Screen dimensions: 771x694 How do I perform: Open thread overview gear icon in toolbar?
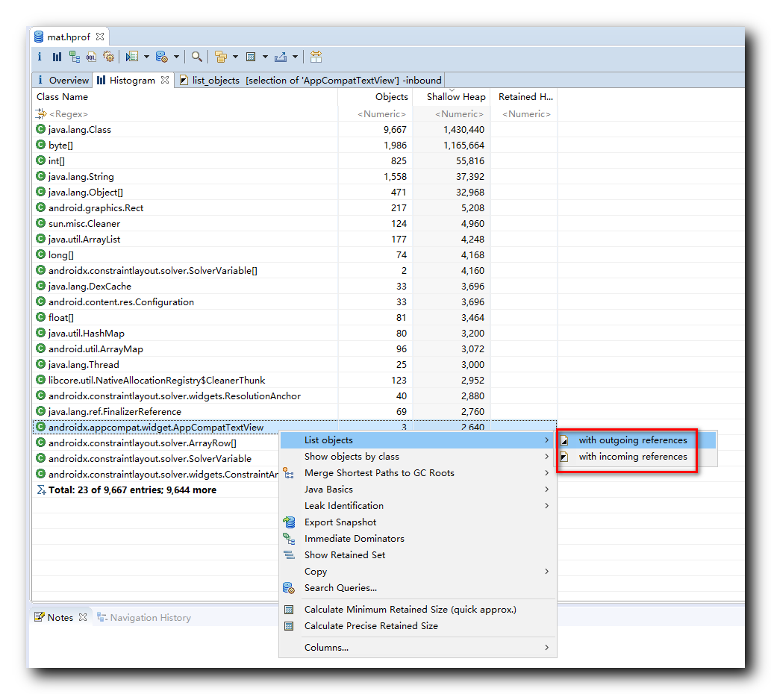pyautogui.click(x=109, y=57)
